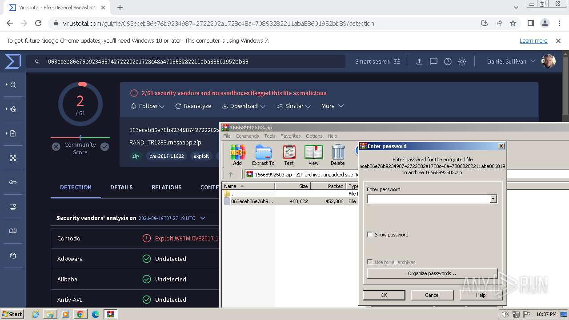Vote positive on the Community Score
The width and height of the screenshot is (569, 320).
[x=104, y=147]
